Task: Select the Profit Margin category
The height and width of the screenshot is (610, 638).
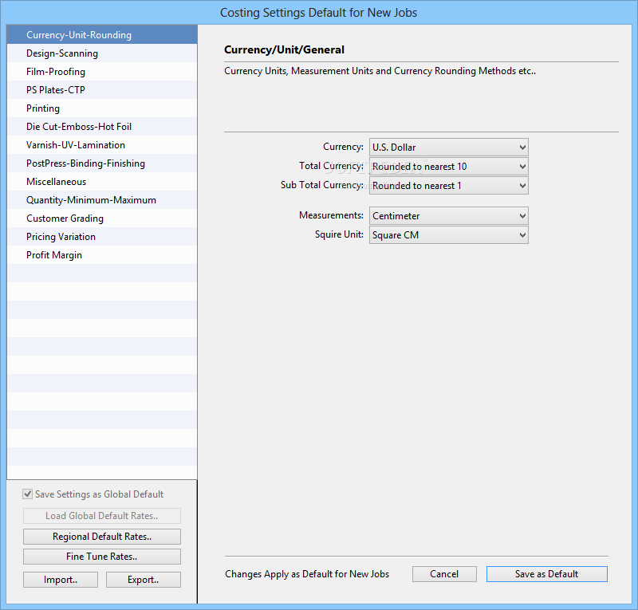Action: 102,254
